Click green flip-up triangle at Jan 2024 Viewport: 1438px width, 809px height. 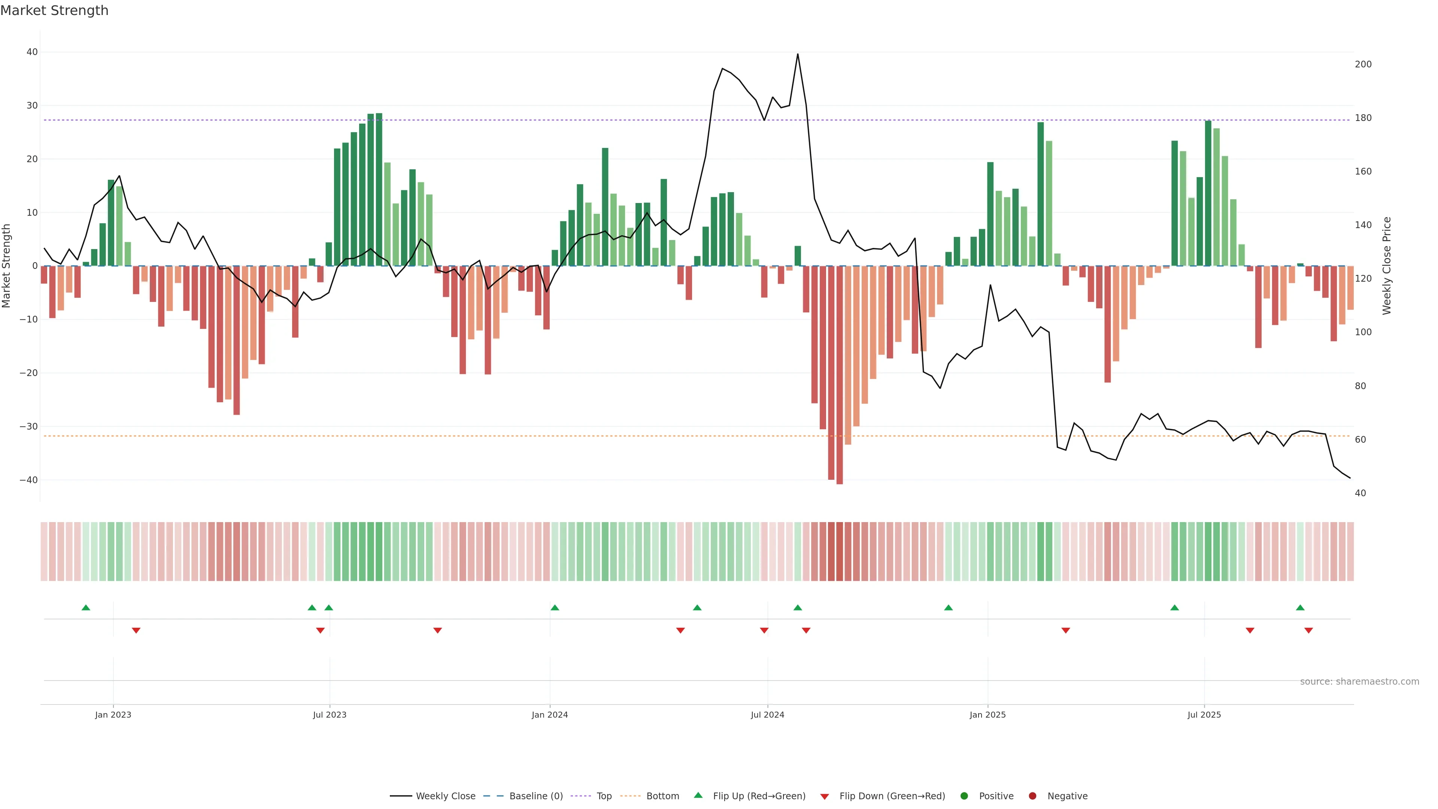pos(554,607)
